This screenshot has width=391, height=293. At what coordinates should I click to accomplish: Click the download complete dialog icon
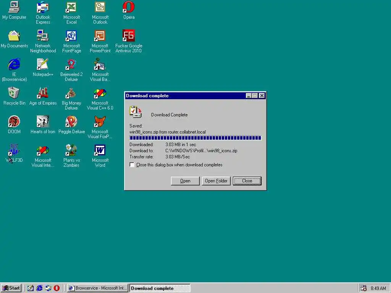pos(136,112)
